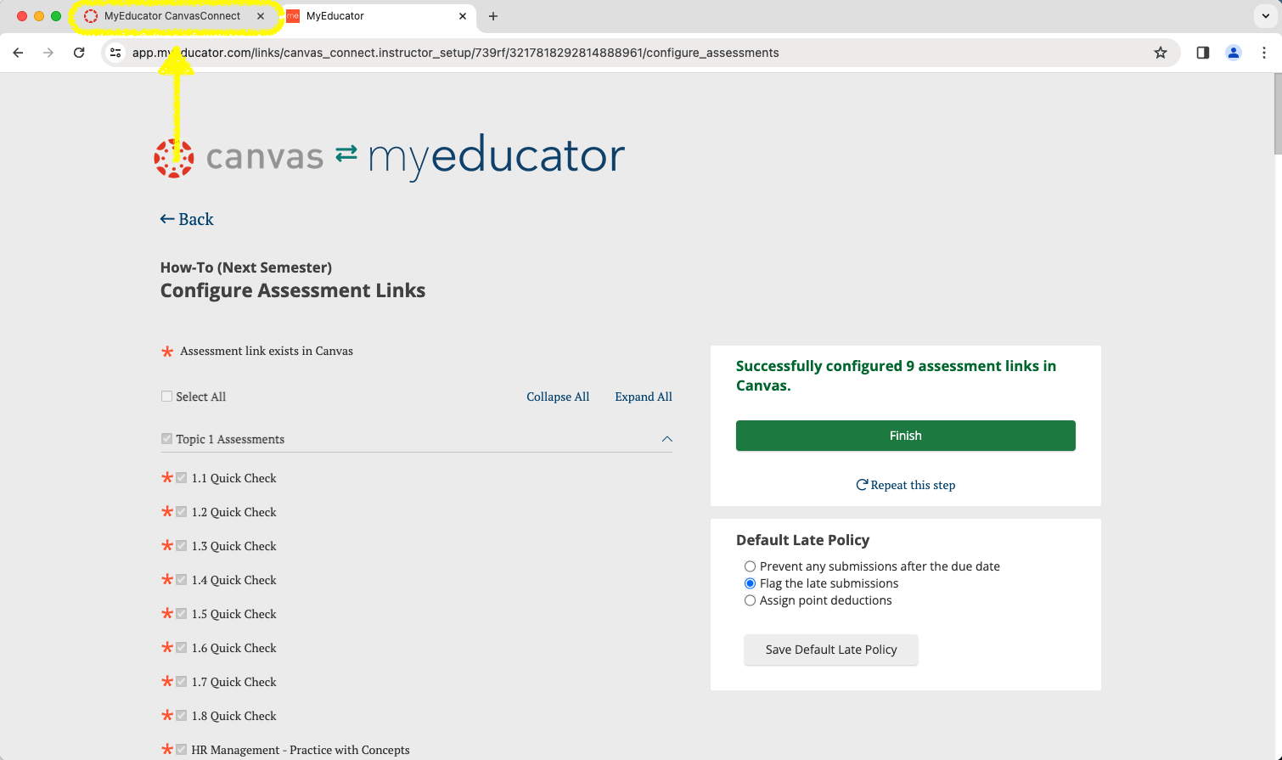
Task: Click the myeducator logo text
Action: point(497,156)
